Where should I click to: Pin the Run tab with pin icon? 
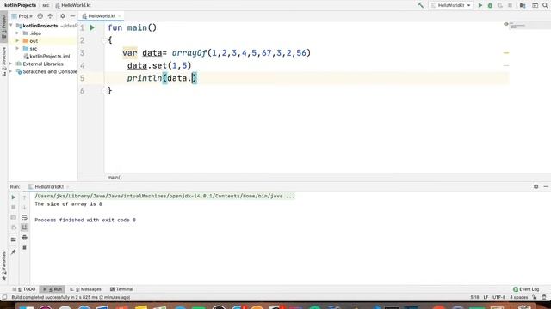click(14, 251)
